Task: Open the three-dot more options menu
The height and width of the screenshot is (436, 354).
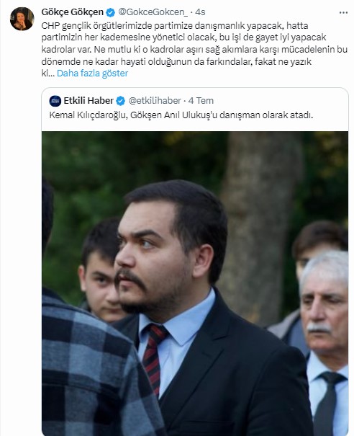Action: (343, 12)
